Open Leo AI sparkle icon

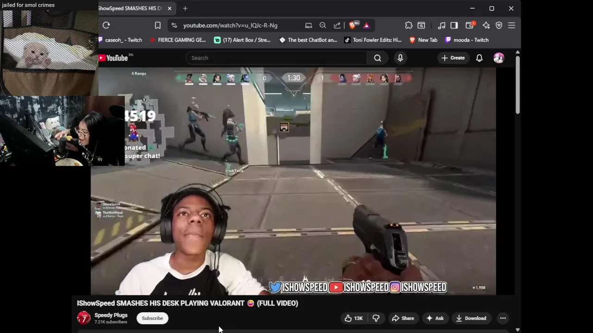coord(486,25)
